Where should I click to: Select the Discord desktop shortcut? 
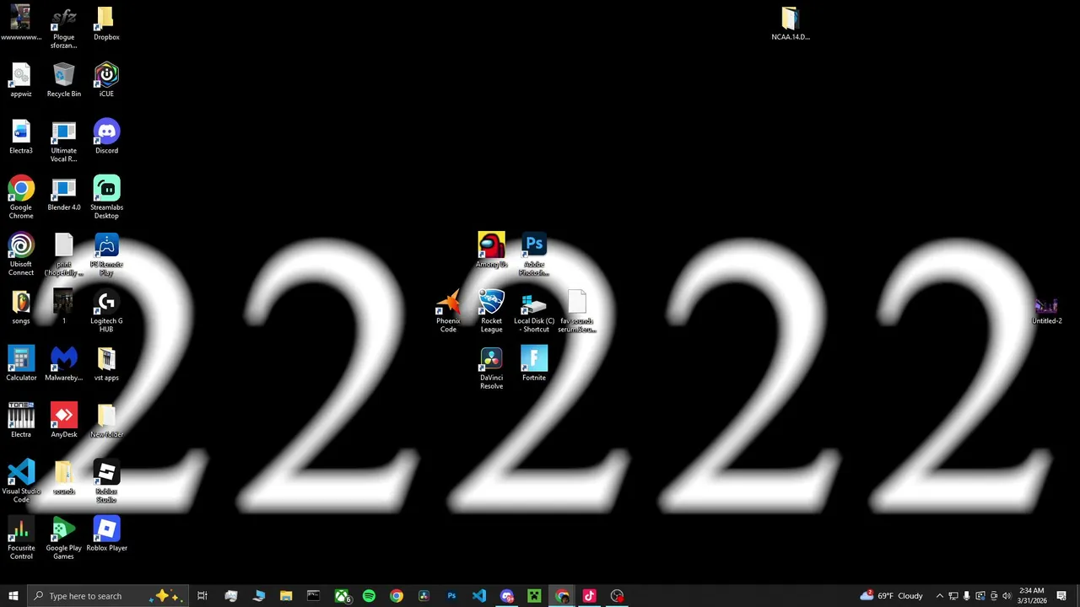click(x=106, y=137)
